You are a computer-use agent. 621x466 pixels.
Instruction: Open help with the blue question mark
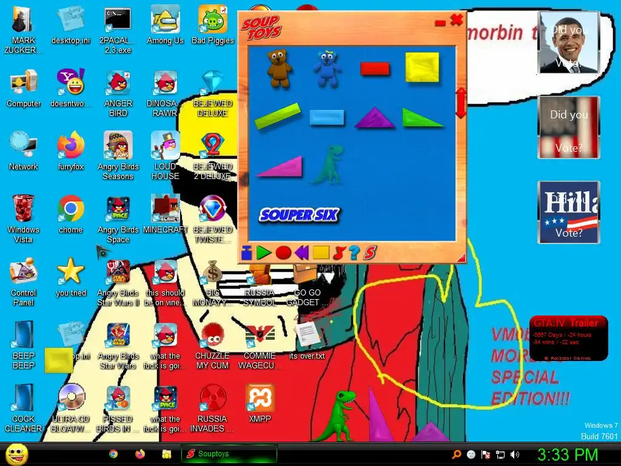point(354,252)
